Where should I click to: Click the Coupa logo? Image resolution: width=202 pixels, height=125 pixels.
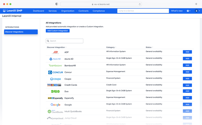(x=55, y=79)
